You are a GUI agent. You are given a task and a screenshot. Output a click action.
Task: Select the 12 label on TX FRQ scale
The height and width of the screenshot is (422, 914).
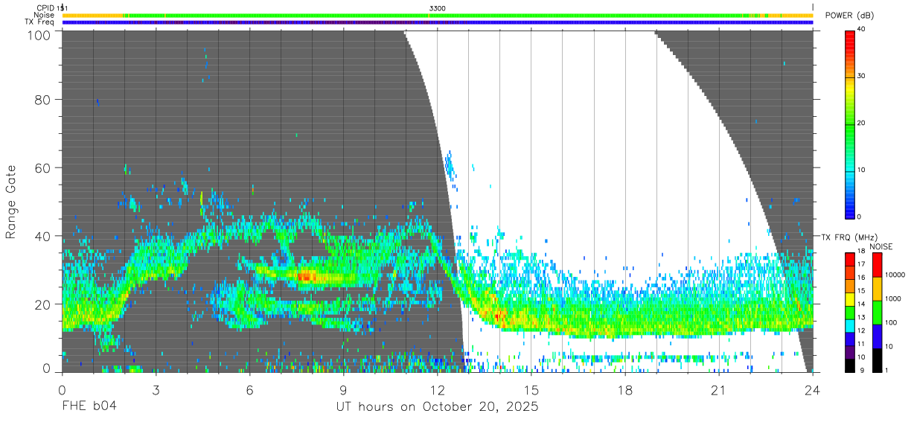861,332
